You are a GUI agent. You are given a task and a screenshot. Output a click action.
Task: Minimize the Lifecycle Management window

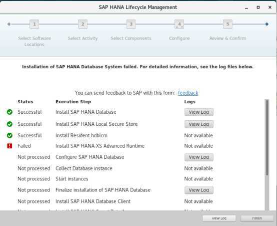coord(246,8)
